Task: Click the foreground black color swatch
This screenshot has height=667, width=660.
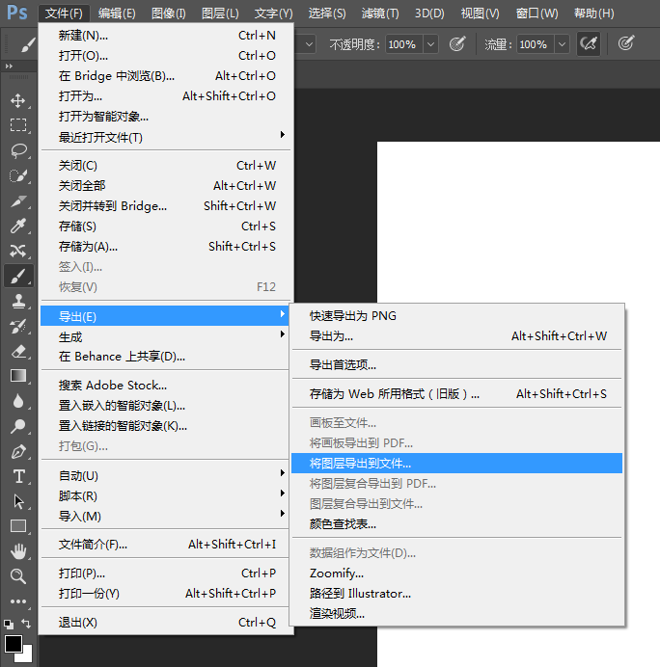Action: pyautogui.click(x=13, y=644)
